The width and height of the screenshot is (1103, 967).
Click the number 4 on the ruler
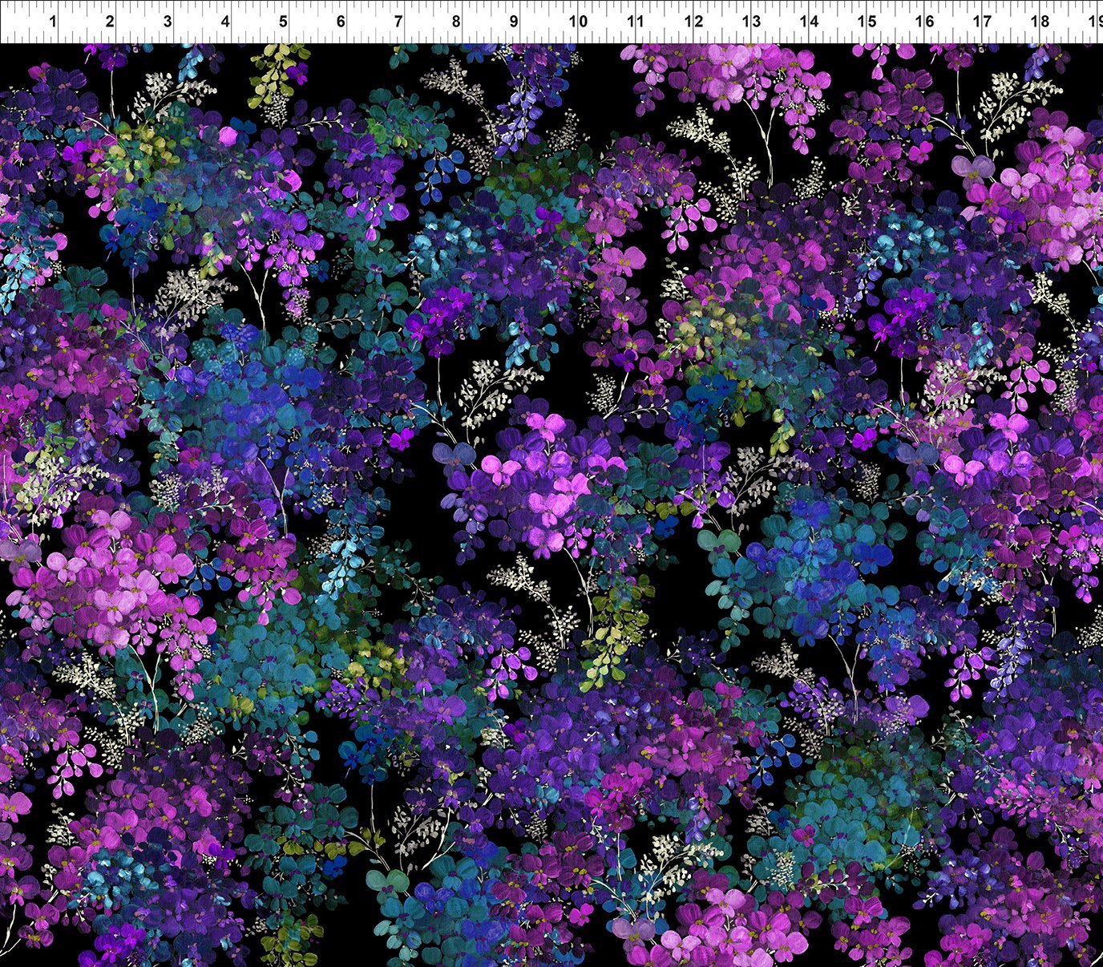225,22
